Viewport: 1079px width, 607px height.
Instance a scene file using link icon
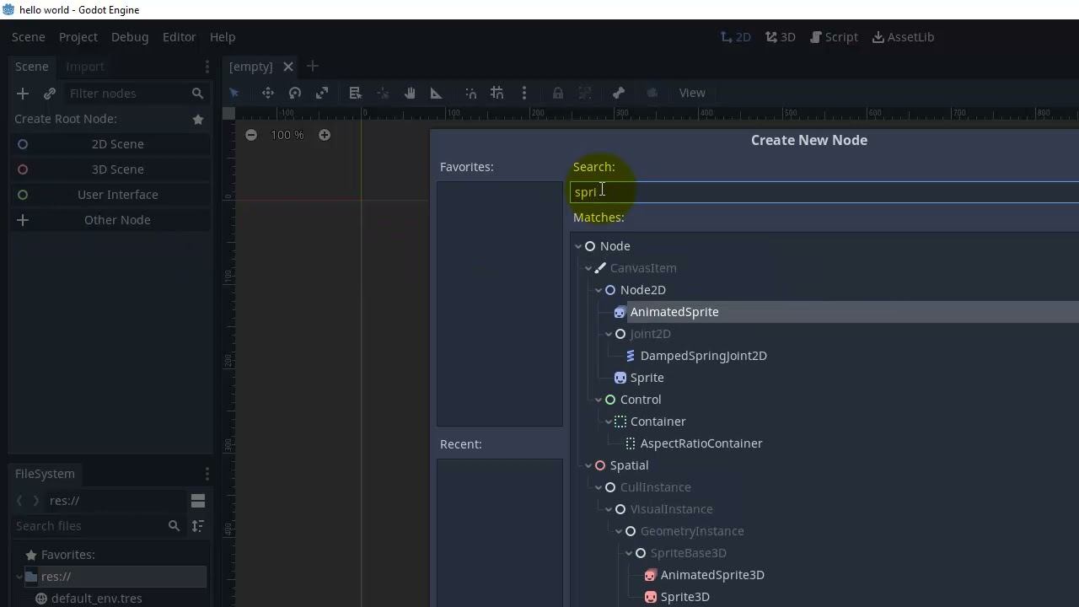pos(50,94)
